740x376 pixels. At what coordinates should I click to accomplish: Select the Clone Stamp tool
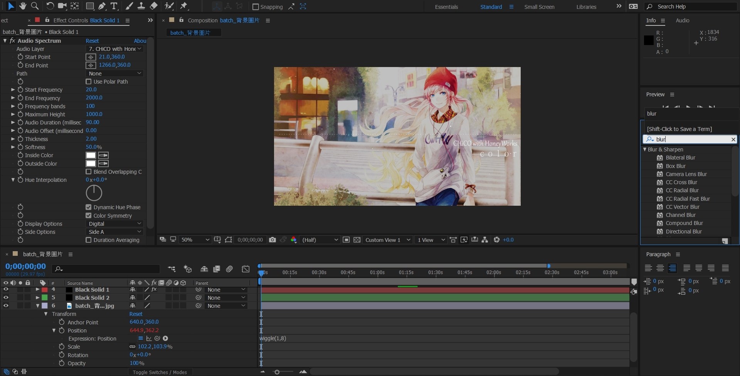[x=141, y=6]
